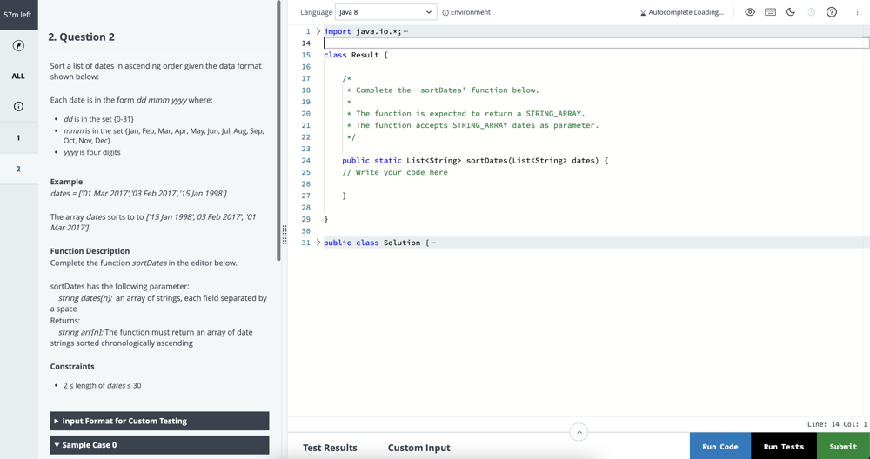Unfold the collapsed import block on line 1

318,31
